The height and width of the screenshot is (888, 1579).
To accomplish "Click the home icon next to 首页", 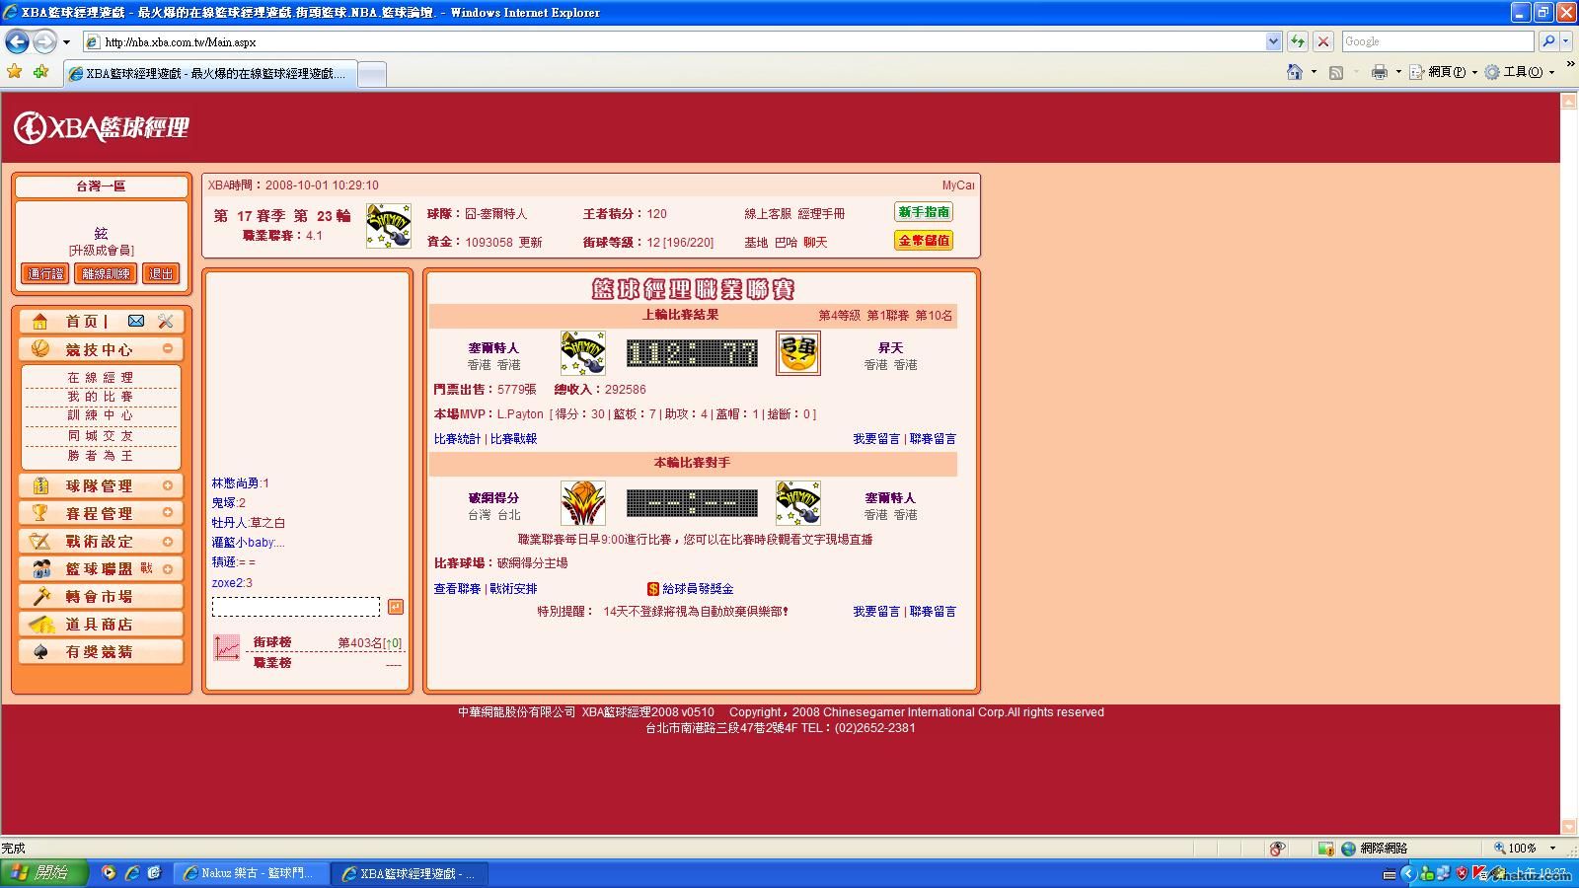I will point(40,321).
